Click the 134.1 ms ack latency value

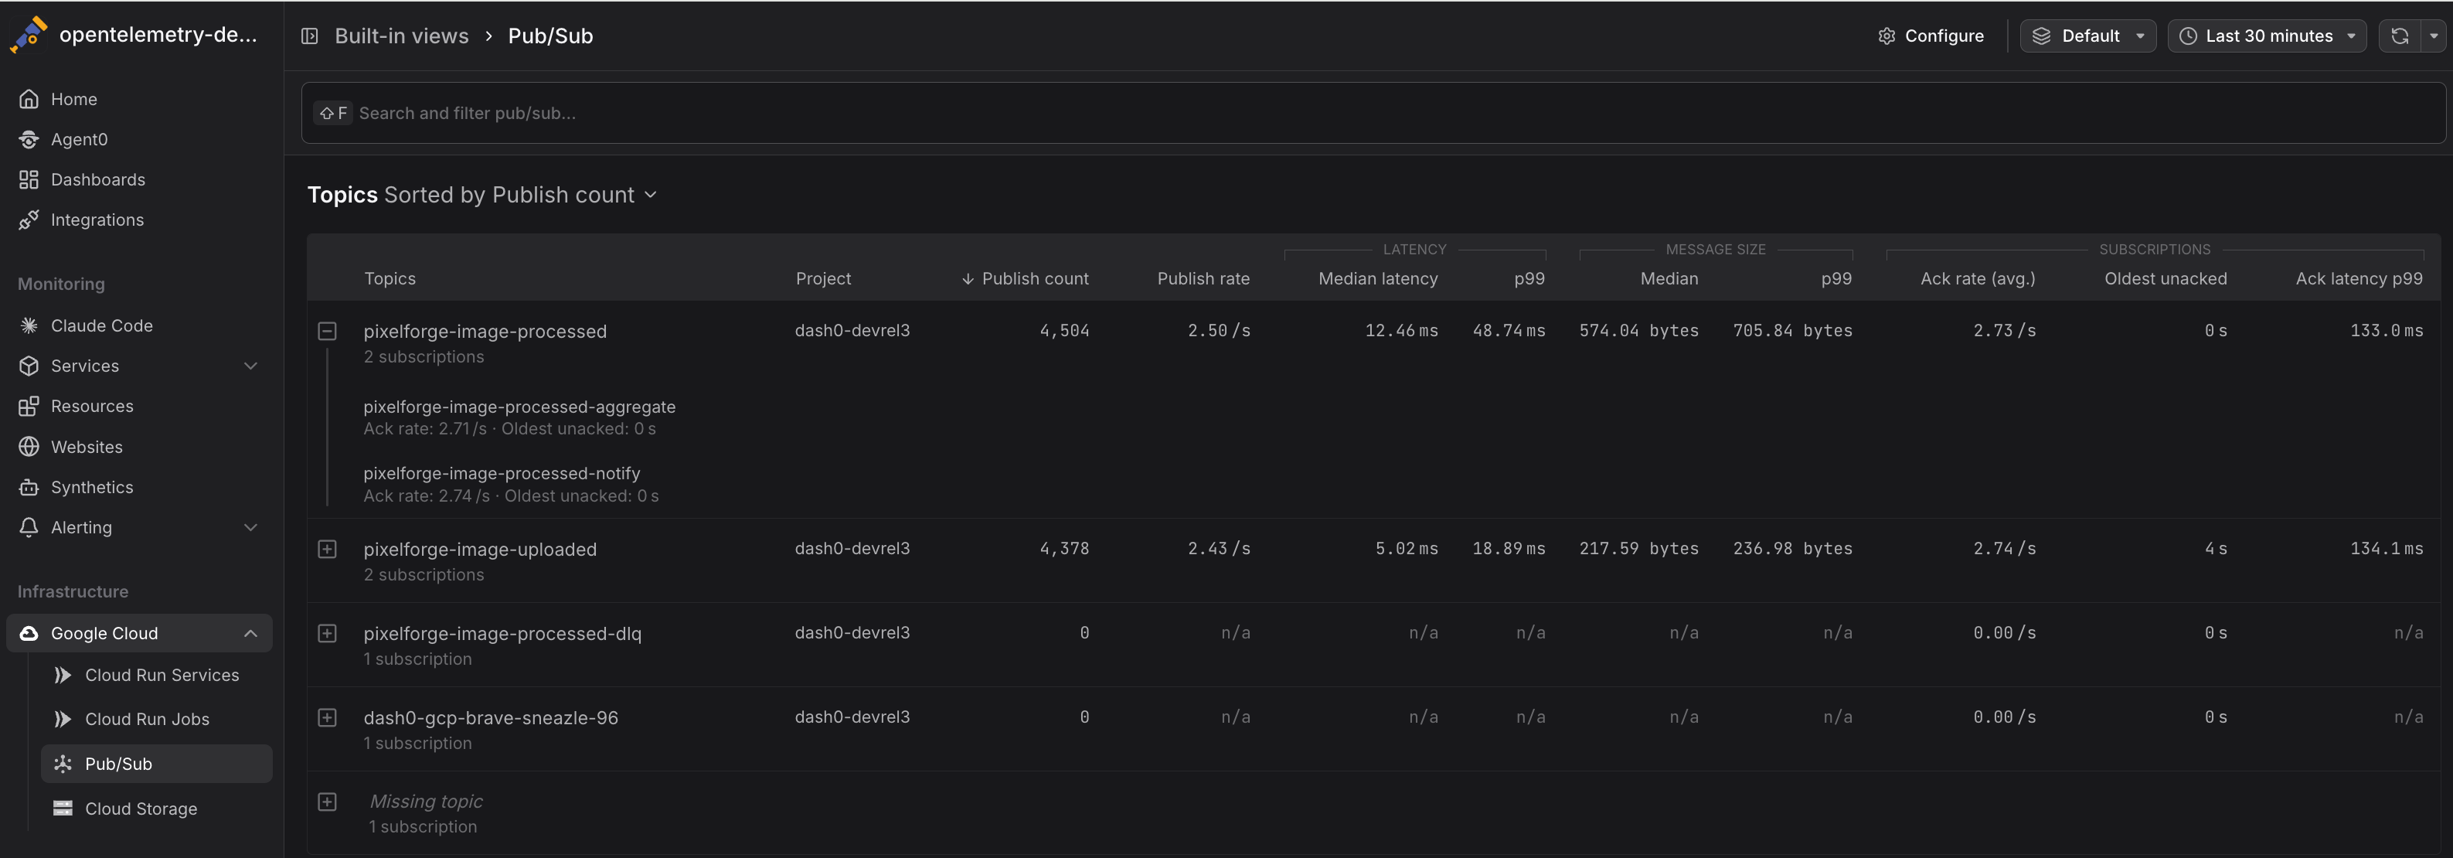tap(2387, 549)
